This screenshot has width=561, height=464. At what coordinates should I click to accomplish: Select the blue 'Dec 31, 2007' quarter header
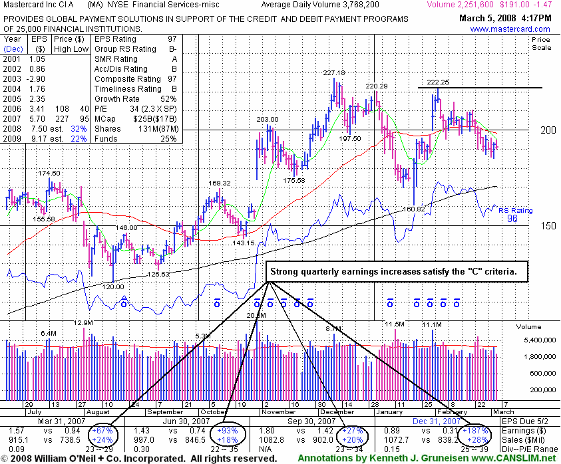point(437,421)
